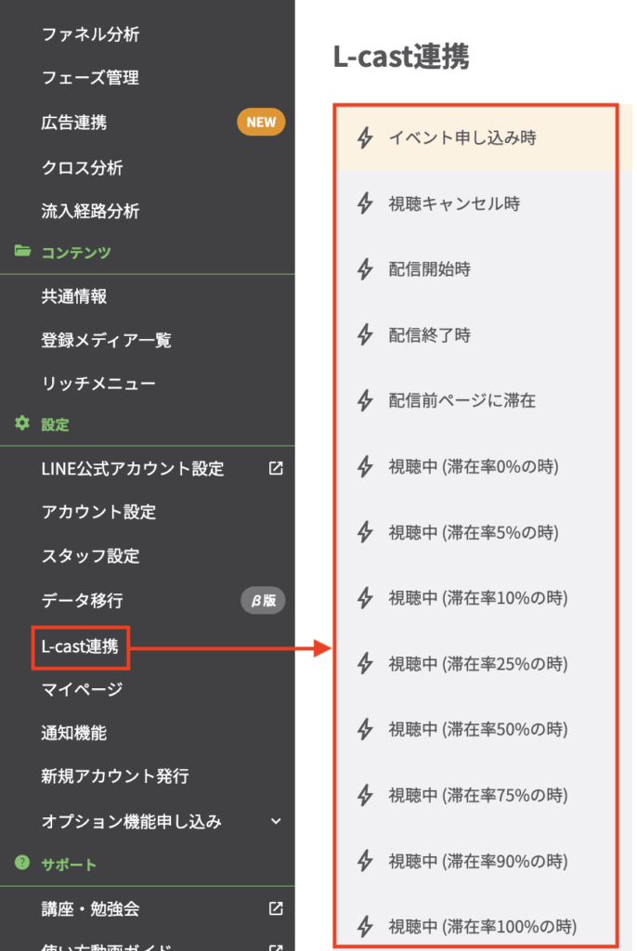Open リッチメニュー settings
Viewport: 637px width, 951px height.
coord(98,384)
